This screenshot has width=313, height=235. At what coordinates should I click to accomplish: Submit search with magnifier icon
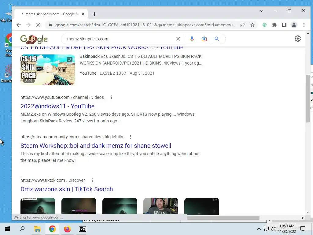click(x=217, y=39)
